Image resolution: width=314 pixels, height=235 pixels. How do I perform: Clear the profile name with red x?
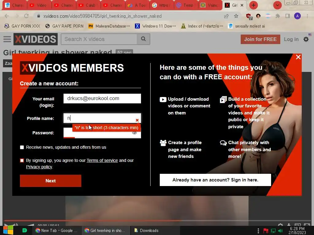pos(137,120)
